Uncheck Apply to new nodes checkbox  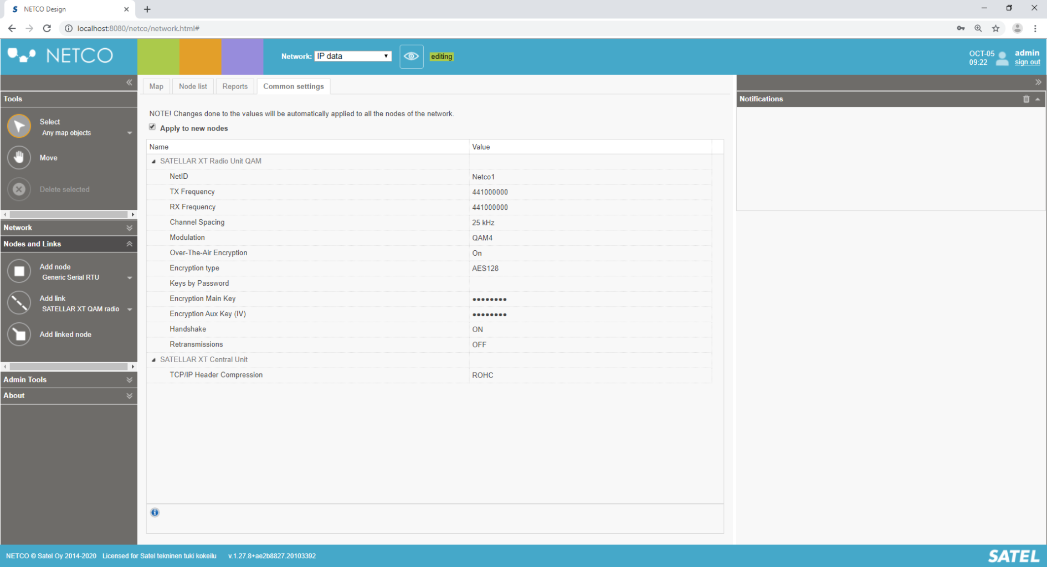pyautogui.click(x=152, y=127)
